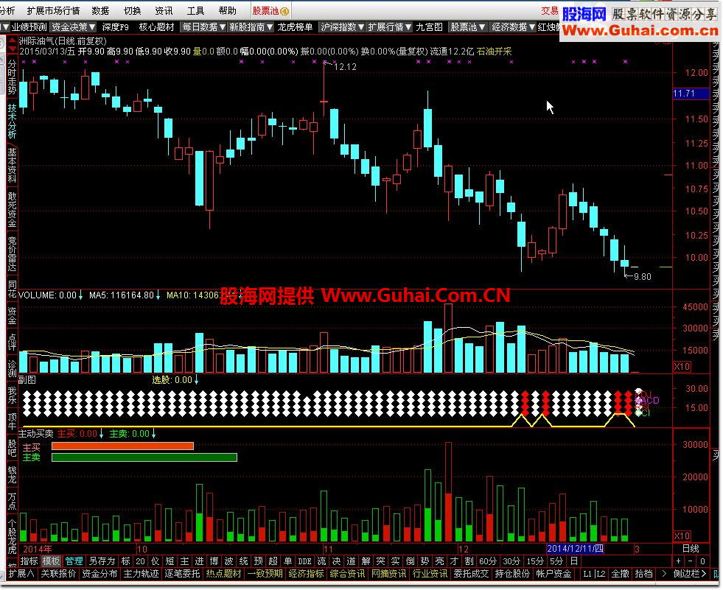
Task: Open the 逐笔委托 bottom tab
Action: coord(182,573)
